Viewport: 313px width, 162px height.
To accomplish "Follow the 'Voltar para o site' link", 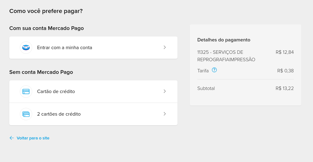I will 33,138.
